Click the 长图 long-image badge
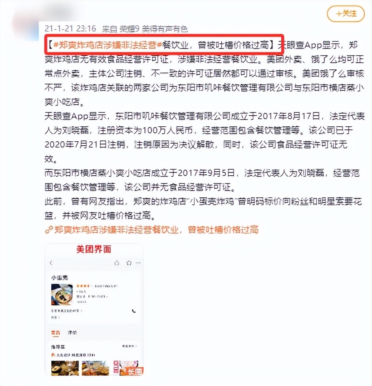The width and height of the screenshot is (372, 386). [x=135, y=371]
